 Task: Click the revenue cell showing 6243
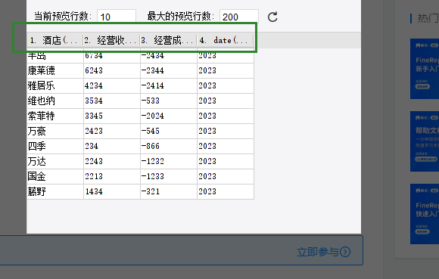[x=112, y=70]
